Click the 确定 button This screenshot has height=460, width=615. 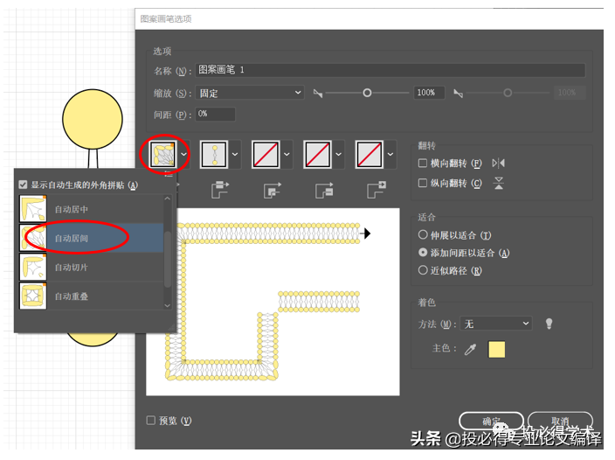click(491, 422)
